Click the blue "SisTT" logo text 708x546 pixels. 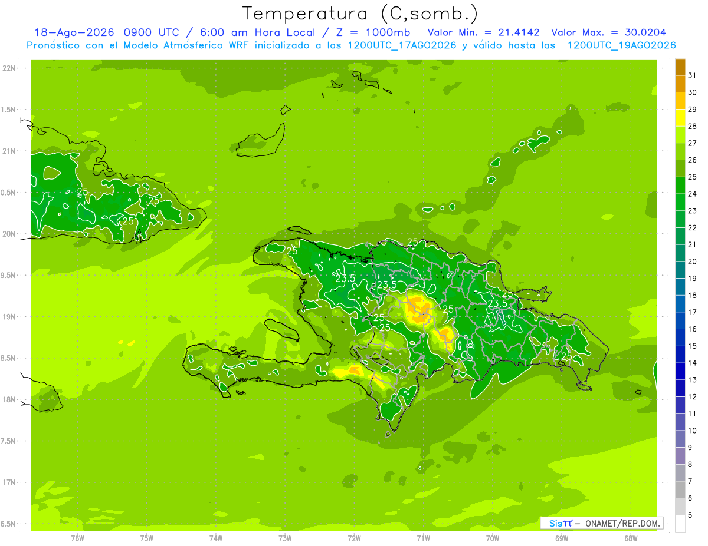coord(560,523)
